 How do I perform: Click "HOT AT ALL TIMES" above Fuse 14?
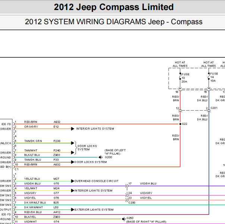coord(209,64)
